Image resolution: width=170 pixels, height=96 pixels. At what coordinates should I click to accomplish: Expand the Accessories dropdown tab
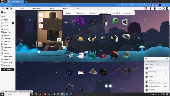tap(105, 13)
